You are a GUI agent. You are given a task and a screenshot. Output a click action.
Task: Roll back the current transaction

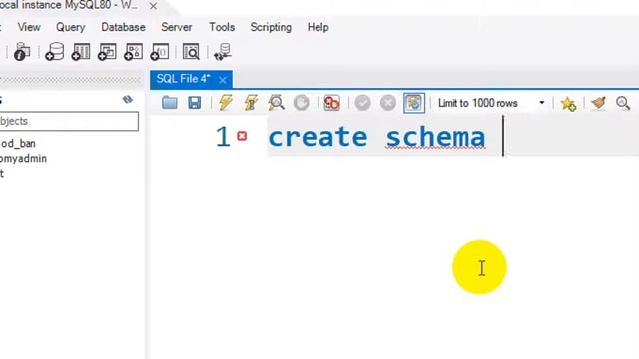coord(388,103)
